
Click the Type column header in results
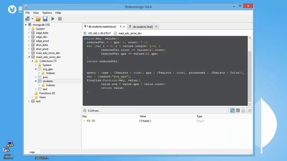(x=199, y=116)
